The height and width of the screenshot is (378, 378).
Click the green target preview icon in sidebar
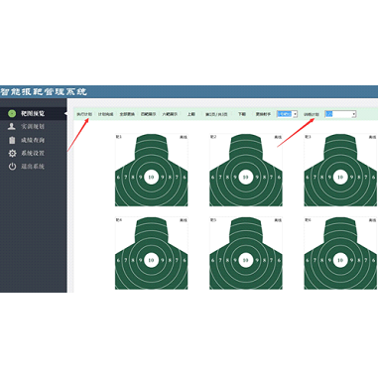tap(12, 113)
